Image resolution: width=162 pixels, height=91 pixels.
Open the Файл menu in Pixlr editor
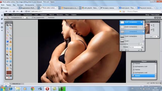point(7,15)
